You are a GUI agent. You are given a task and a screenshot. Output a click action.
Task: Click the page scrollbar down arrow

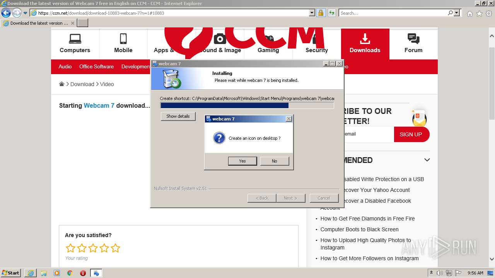pos(492,259)
